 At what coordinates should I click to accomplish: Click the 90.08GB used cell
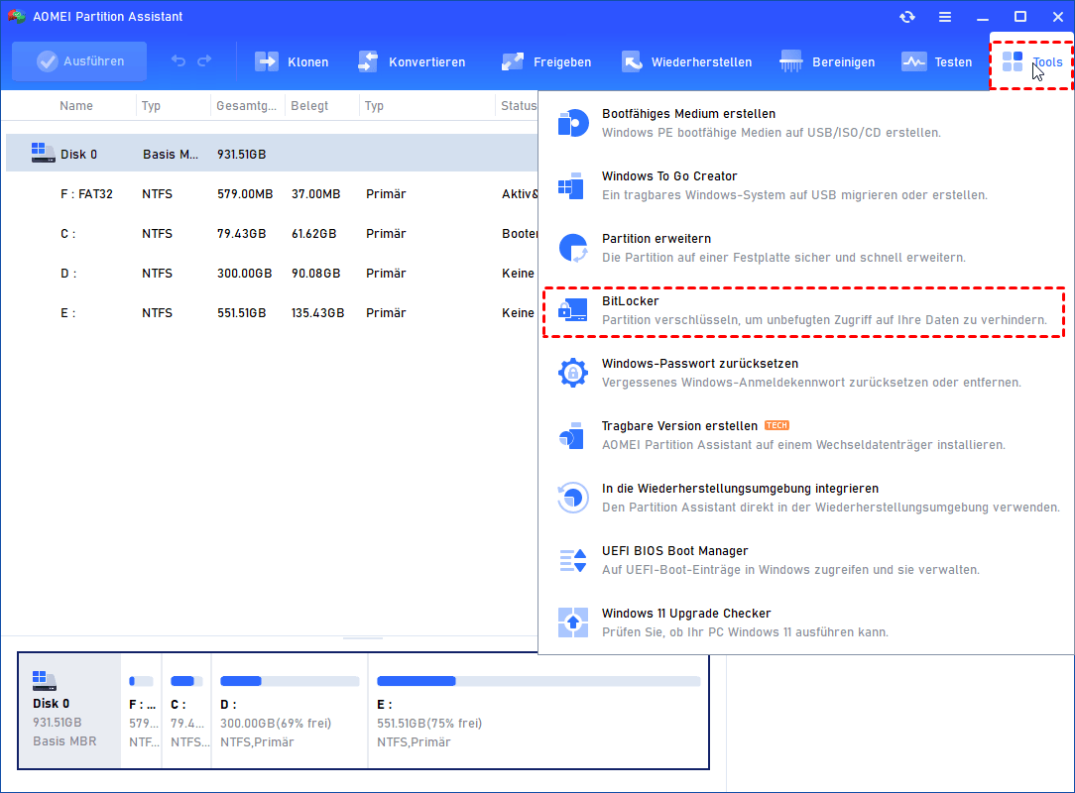(x=315, y=274)
